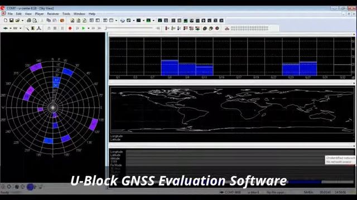357x200 pixels.
Task: Open the baud rate dropdown arrow
Action: (20, 28)
